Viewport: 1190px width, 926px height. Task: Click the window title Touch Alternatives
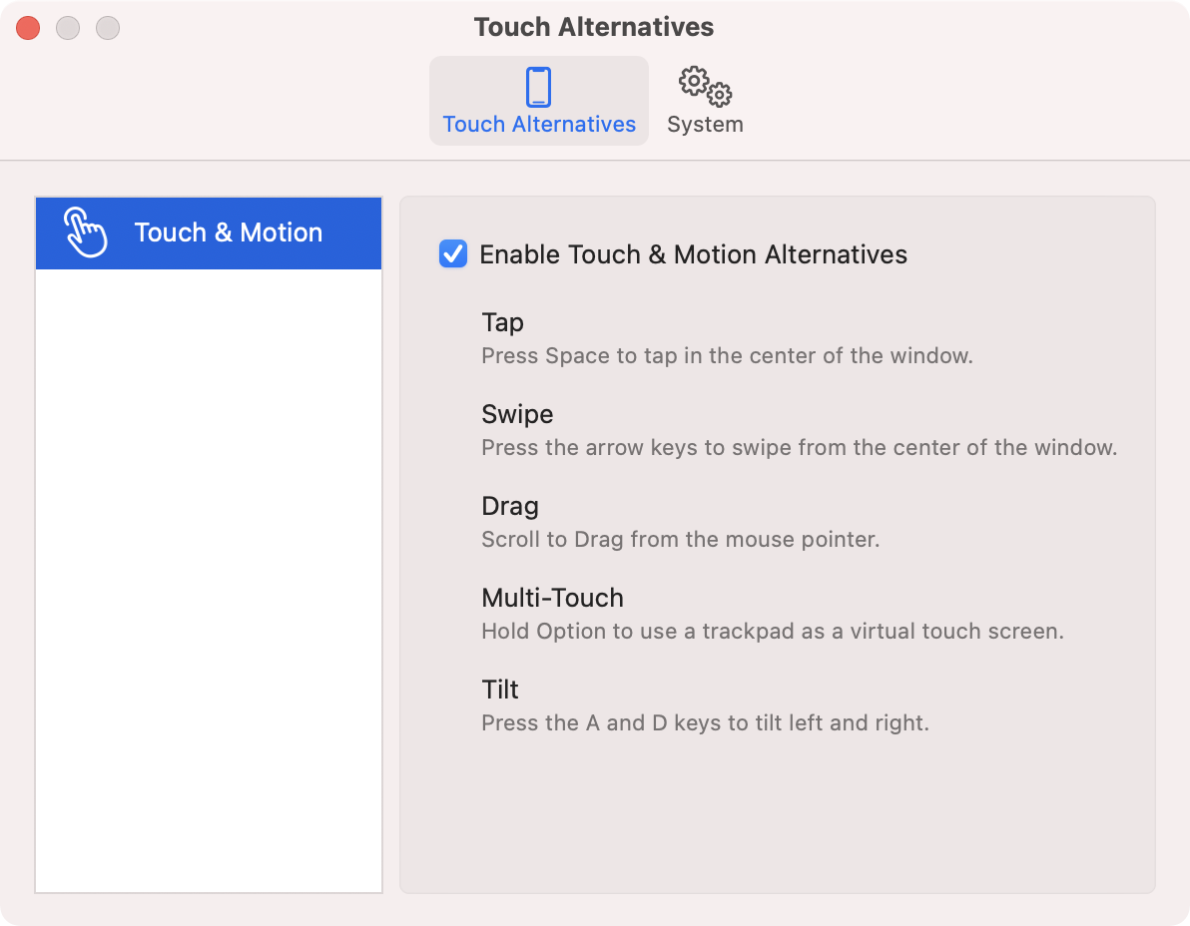tap(594, 27)
